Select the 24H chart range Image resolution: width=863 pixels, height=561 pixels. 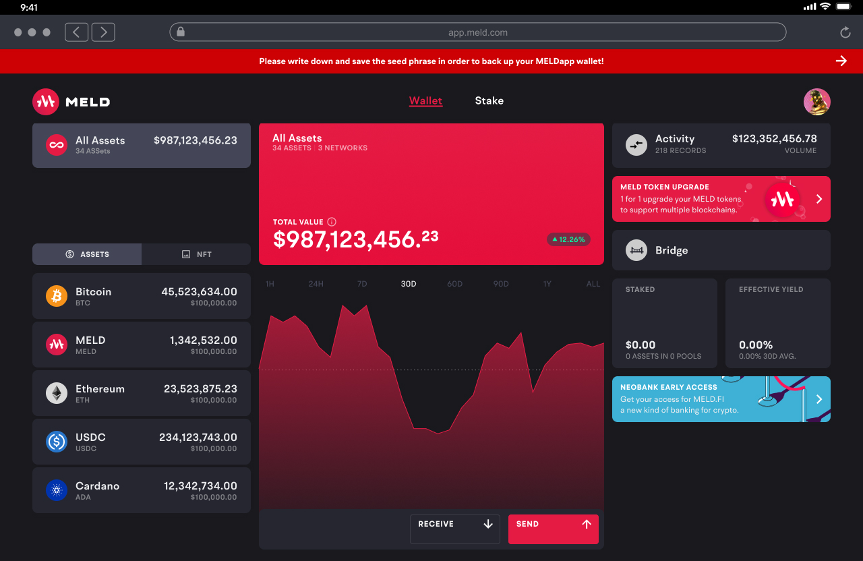coord(316,284)
